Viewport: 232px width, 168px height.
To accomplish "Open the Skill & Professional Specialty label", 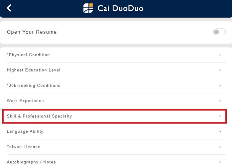I will pos(39,116).
